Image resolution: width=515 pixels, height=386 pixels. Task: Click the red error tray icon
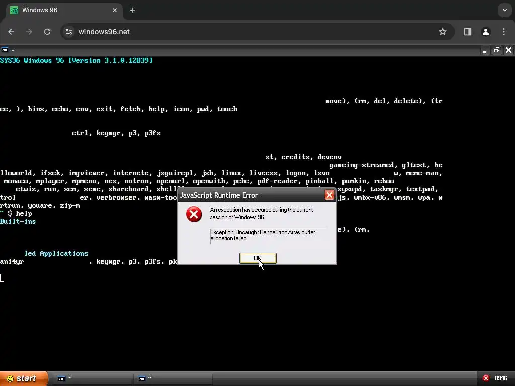[486, 378]
